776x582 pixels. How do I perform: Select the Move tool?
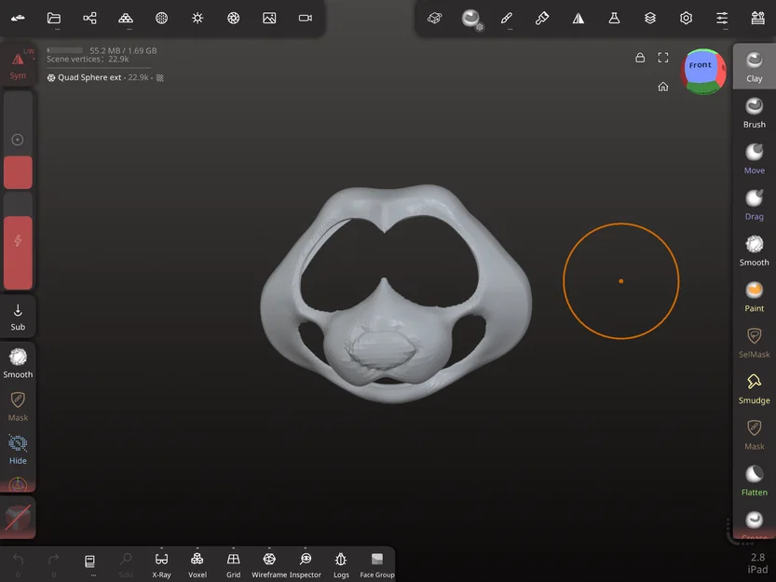coord(755,159)
